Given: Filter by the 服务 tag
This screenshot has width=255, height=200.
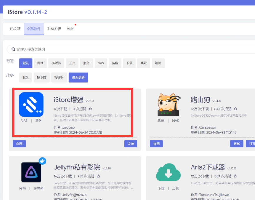Looking at the screenshot, I should tap(86, 63).
